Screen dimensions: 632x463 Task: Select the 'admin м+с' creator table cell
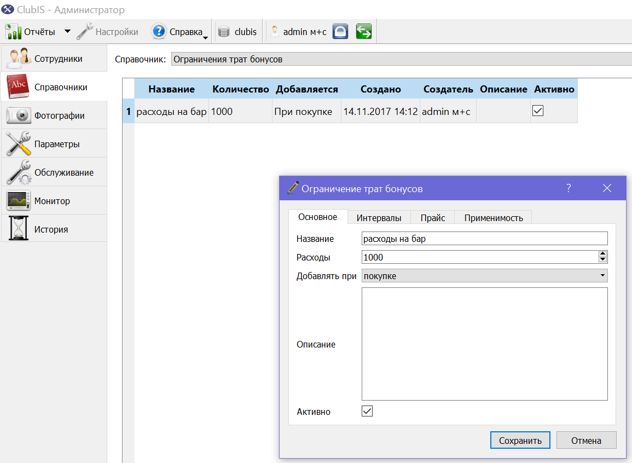(x=448, y=111)
